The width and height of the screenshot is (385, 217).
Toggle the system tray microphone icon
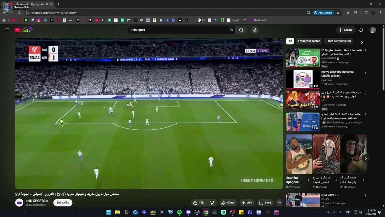tap(334, 212)
